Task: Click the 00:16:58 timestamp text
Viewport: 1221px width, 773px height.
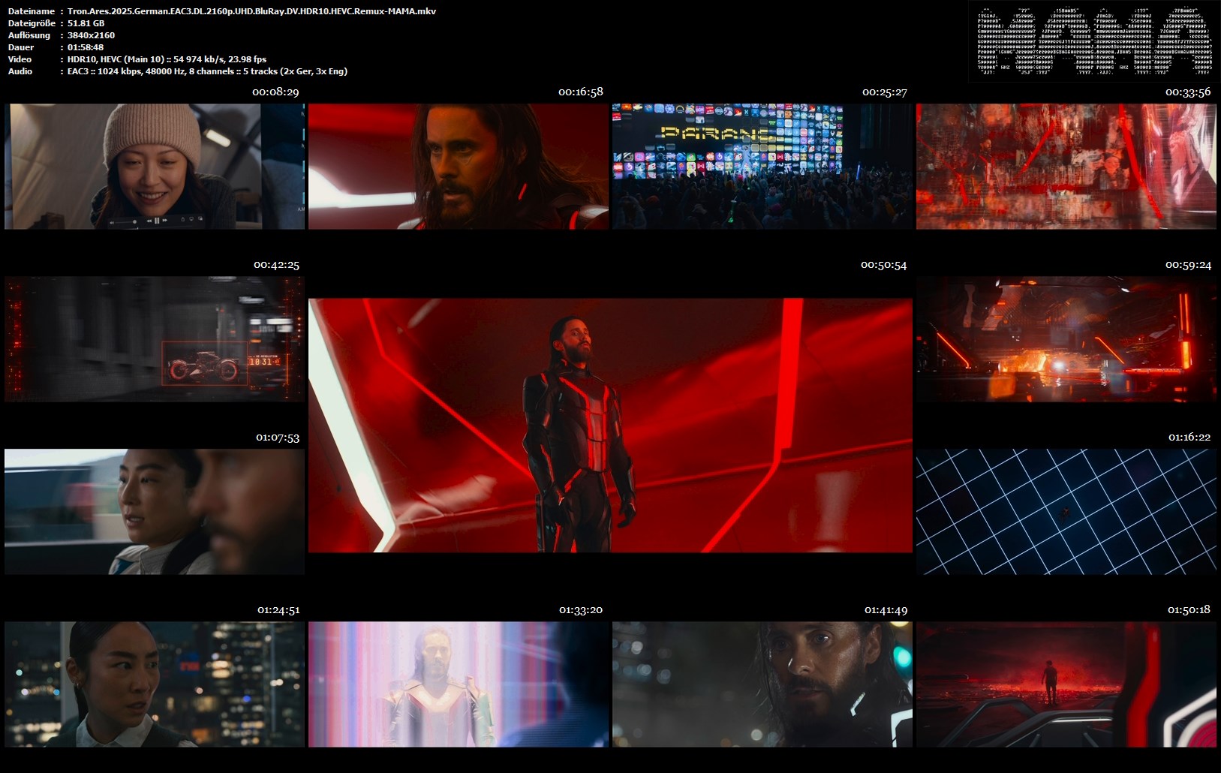Action: tap(581, 92)
